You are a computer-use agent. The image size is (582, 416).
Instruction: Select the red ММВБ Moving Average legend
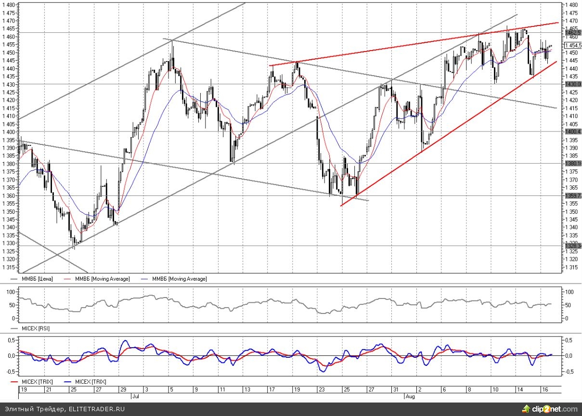click(x=101, y=279)
